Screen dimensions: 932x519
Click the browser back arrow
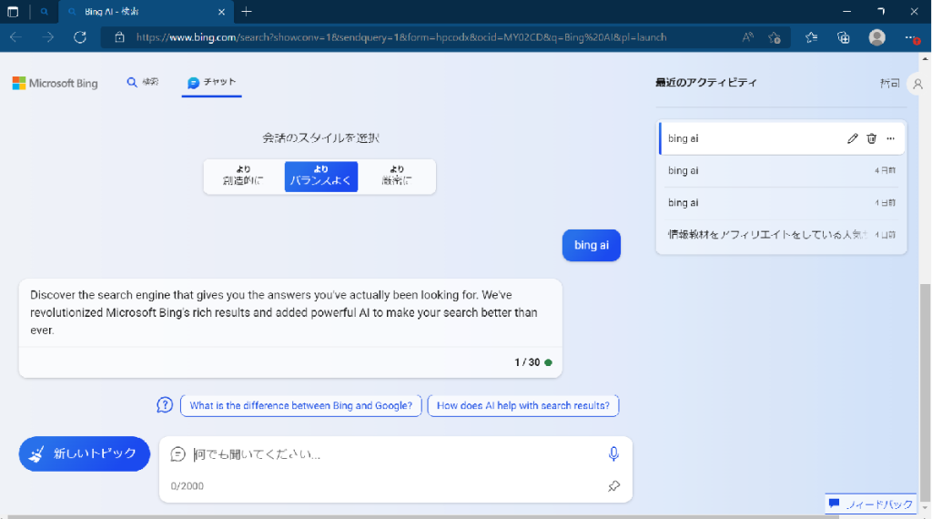16,37
